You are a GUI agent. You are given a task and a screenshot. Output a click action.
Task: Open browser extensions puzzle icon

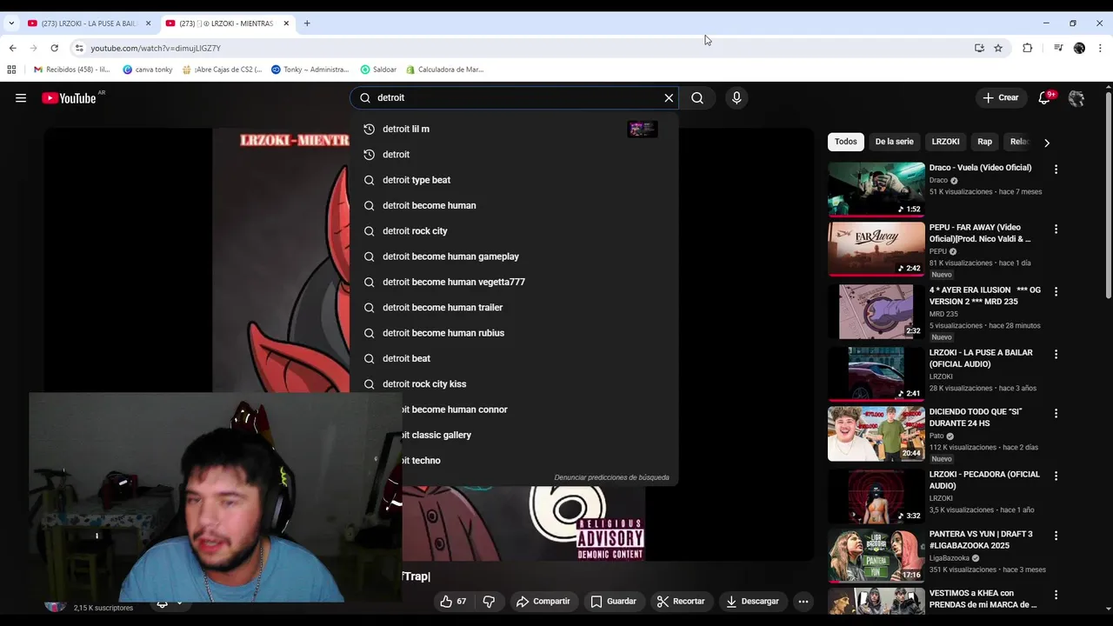(x=1027, y=48)
